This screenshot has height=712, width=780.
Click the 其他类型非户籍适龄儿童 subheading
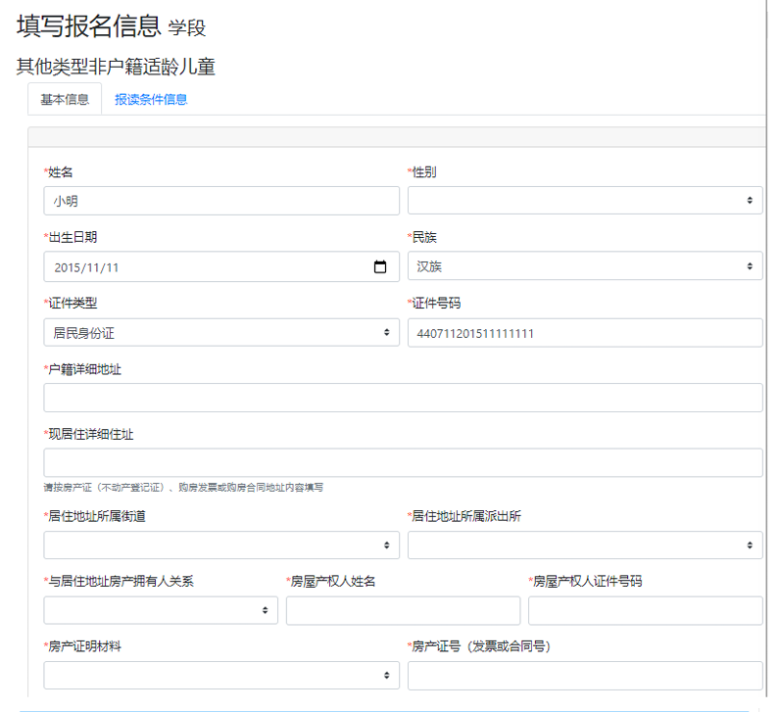click(116, 67)
